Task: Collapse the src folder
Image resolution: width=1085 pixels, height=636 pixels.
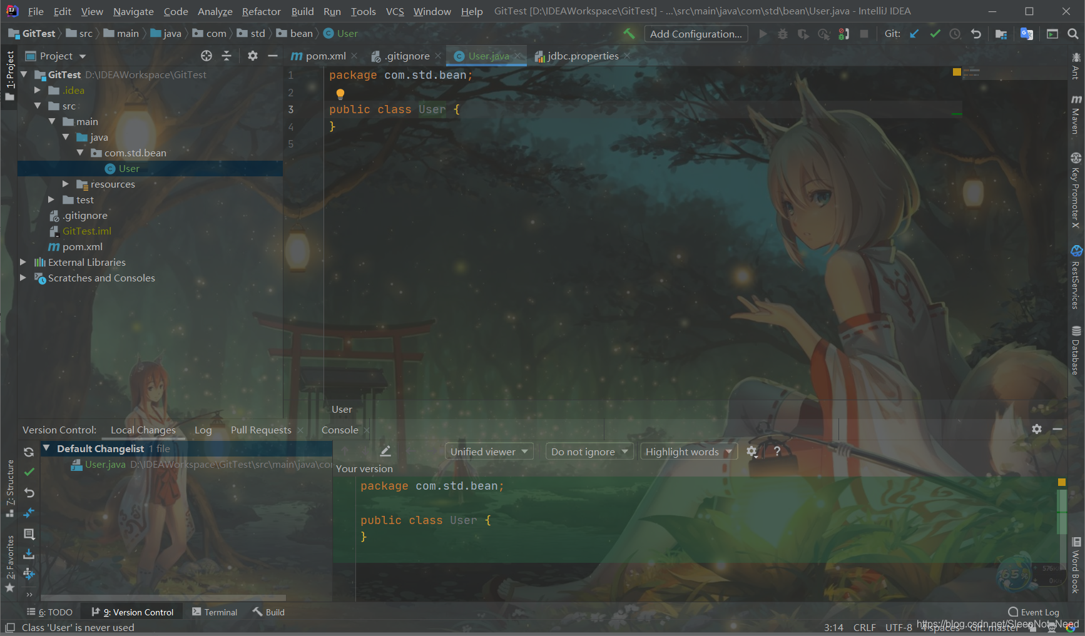Action: [x=37, y=106]
